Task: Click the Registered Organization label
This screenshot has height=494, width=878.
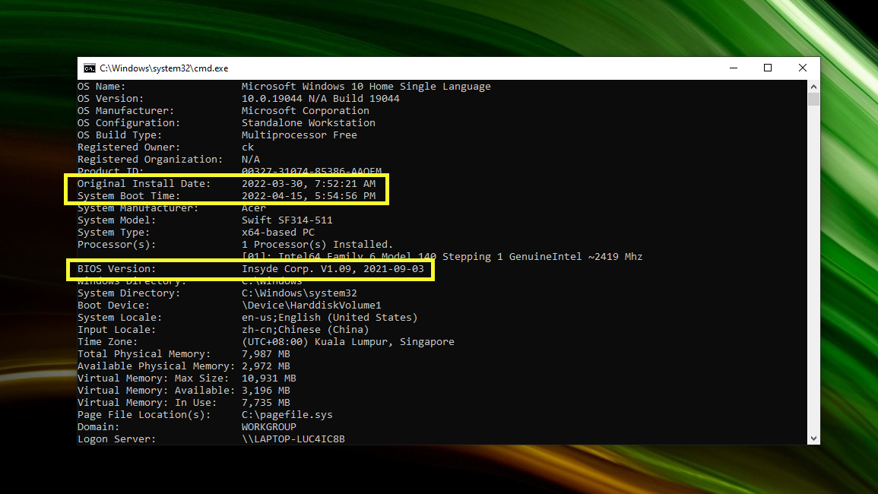Action: pyautogui.click(x=150, y=160)
